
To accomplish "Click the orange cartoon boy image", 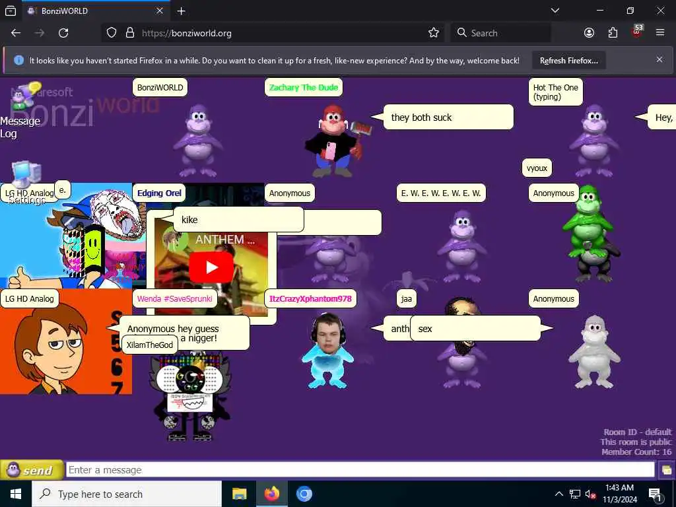I will pyautogui.click(x=66, y=341).
